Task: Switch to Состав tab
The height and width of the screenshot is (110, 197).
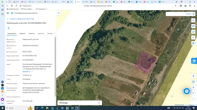Action: click(x=50, y=34)
